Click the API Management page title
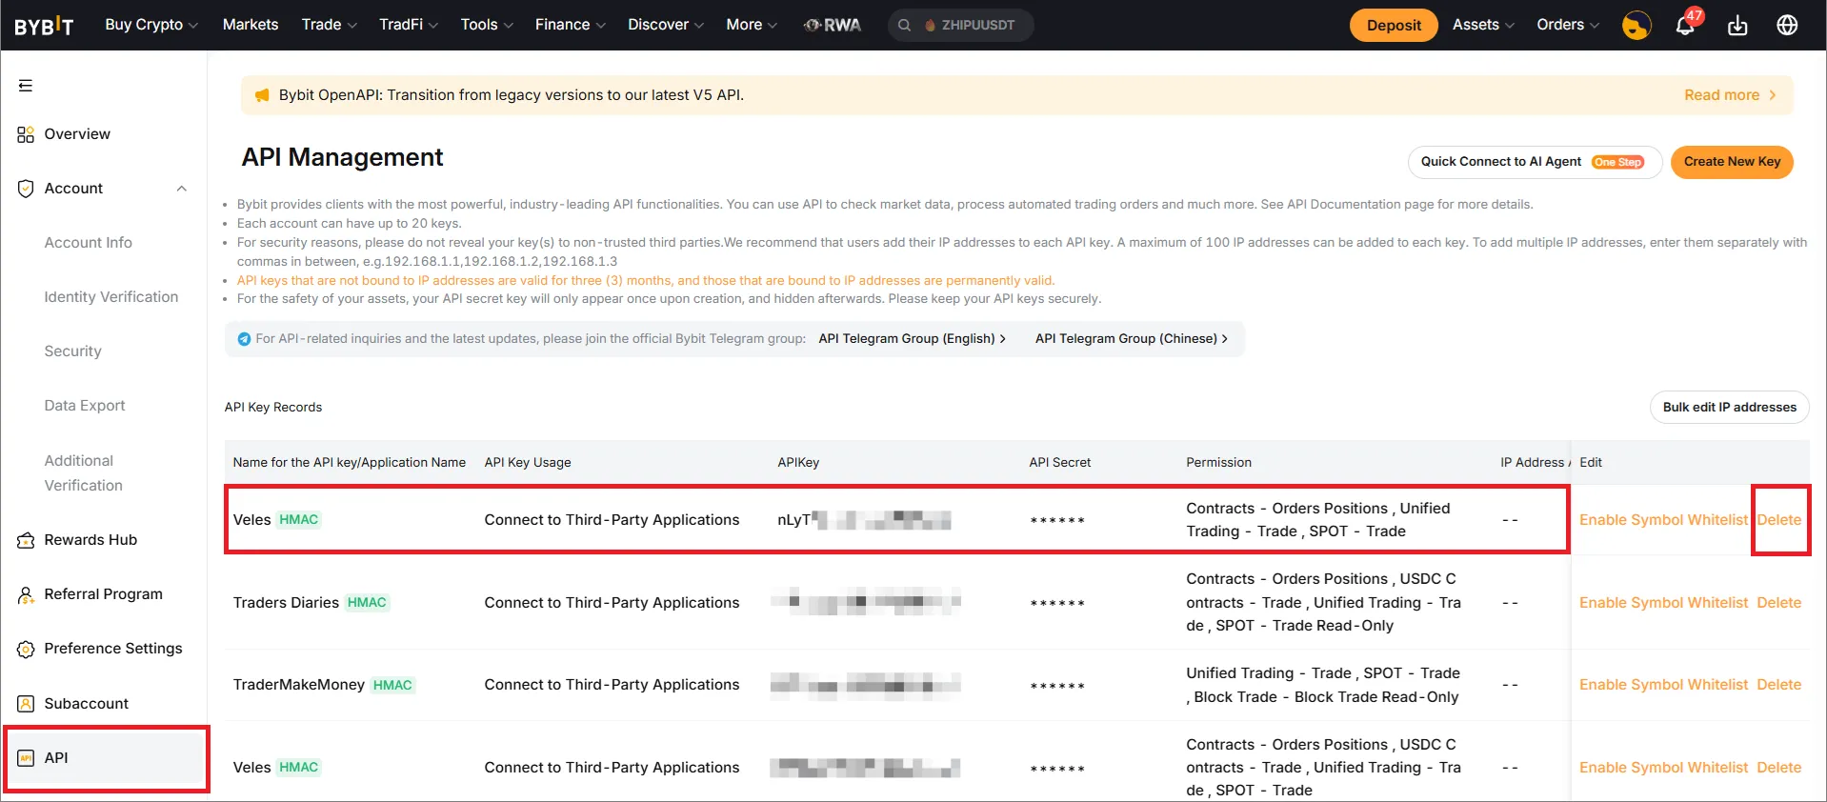The width and height of the screenshot is (1827, 802). click(342, 157)
